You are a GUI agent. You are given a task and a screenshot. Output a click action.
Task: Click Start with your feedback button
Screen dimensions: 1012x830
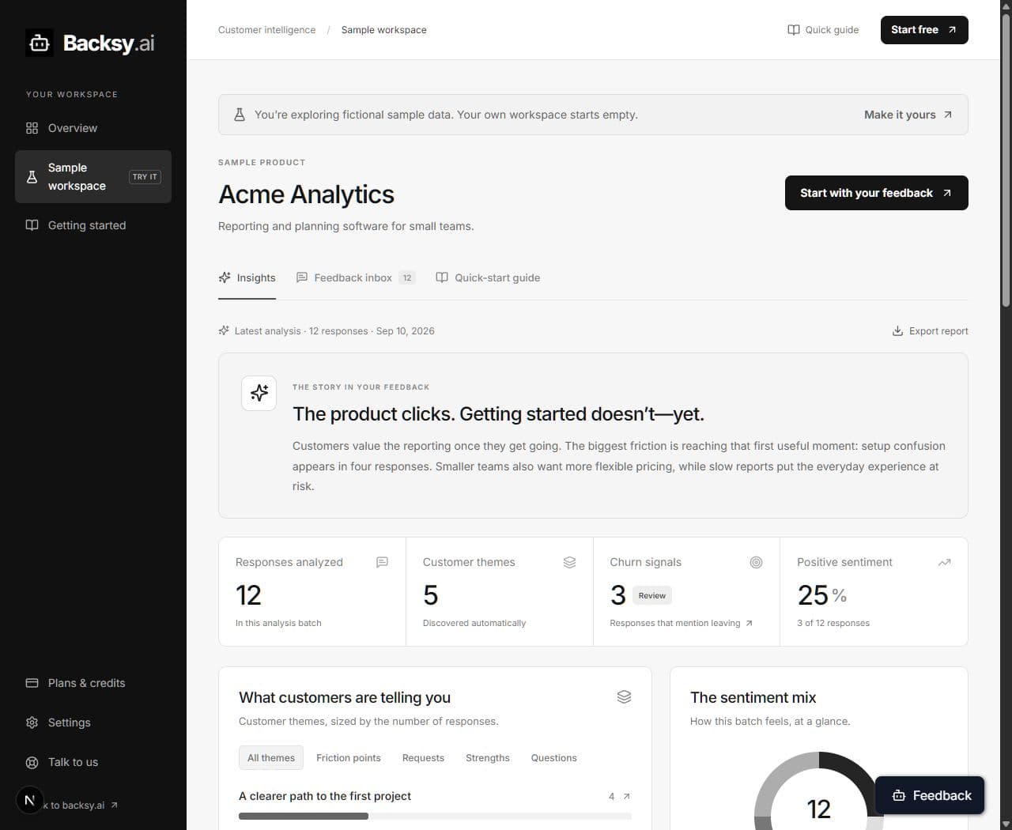click(x=876, y=193)
